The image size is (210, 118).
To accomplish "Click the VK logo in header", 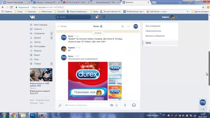I will (32, 17).
